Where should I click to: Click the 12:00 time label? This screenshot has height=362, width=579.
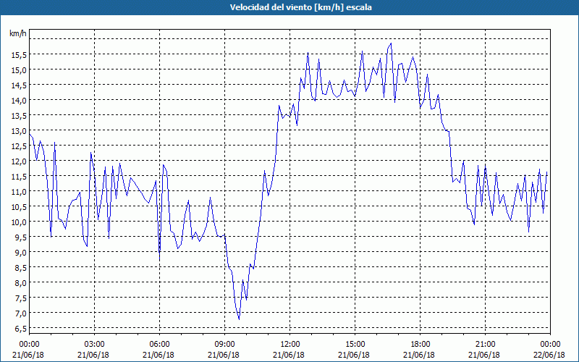click(290, 345)
